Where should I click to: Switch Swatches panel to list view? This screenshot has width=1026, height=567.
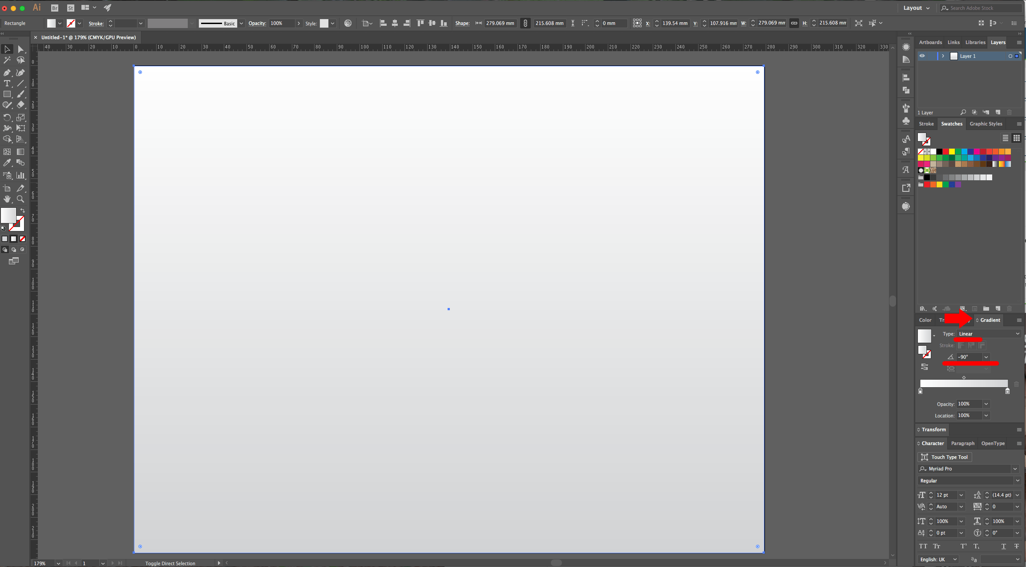pyautogui.click(x=1005, y=138)
